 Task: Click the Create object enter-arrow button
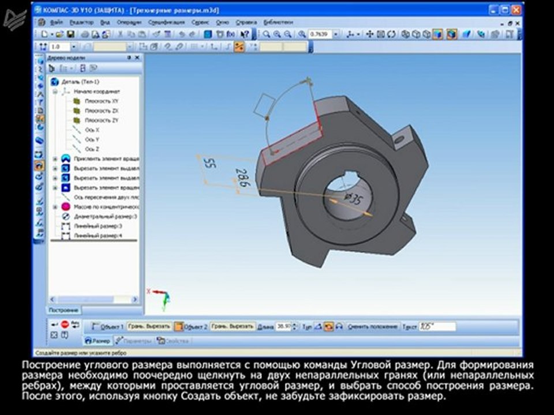[x=54, y=325]
